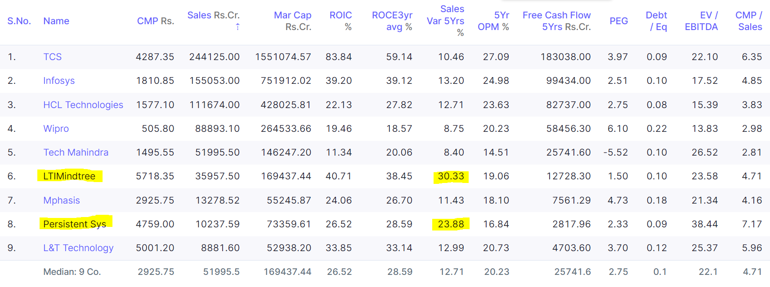Image resolution: width=770 pixels, height=287 pixels.
Task: Open the Mphasis company link
Action: coord(62,200)
